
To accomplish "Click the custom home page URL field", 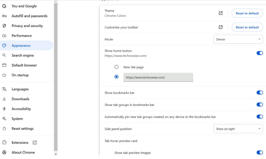I will 158,77.
